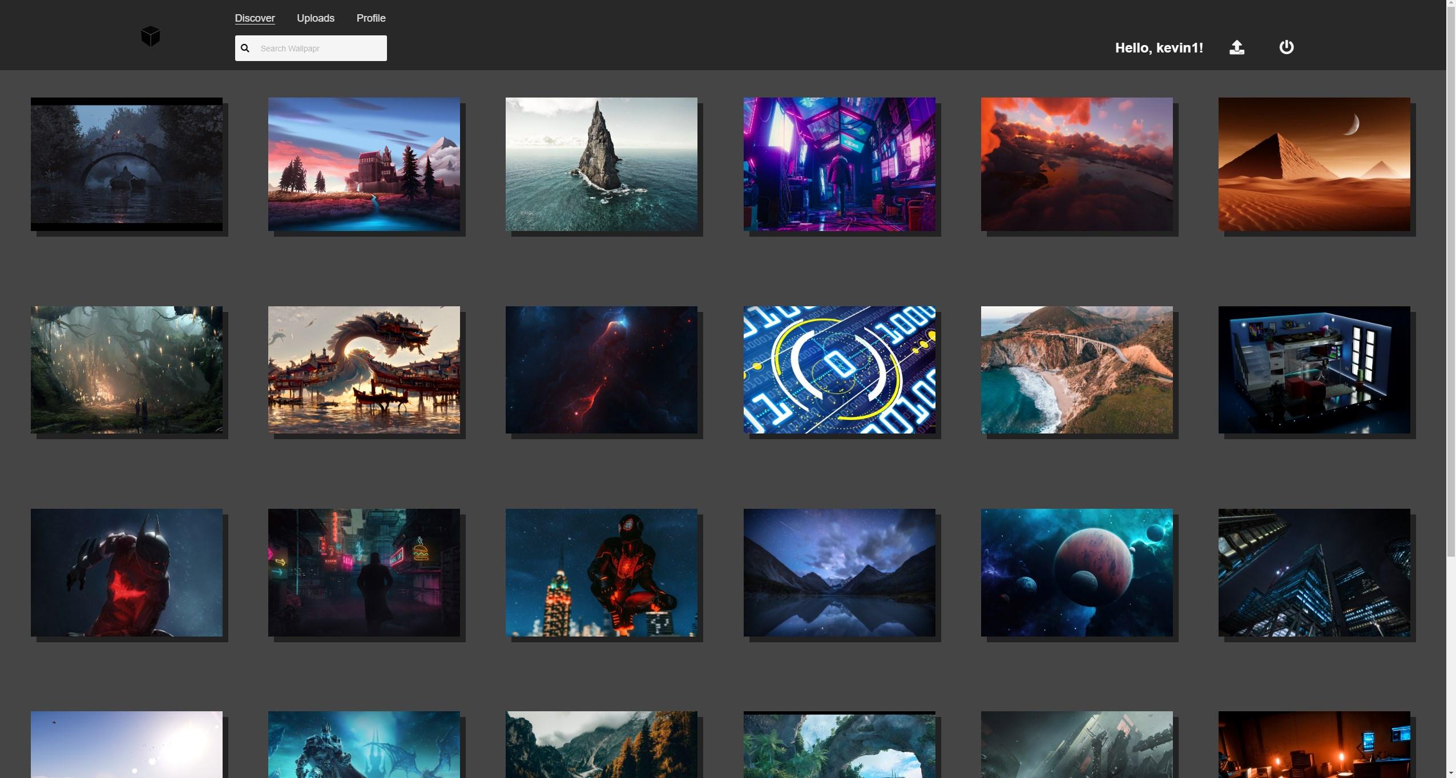Open the Chinese dragon village wallpaper
Viewport: 1456px width, 778px height.
(x=364, y=370)
